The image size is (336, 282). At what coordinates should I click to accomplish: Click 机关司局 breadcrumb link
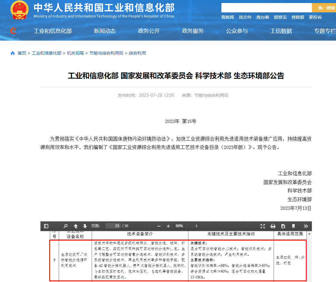[75, 53]
